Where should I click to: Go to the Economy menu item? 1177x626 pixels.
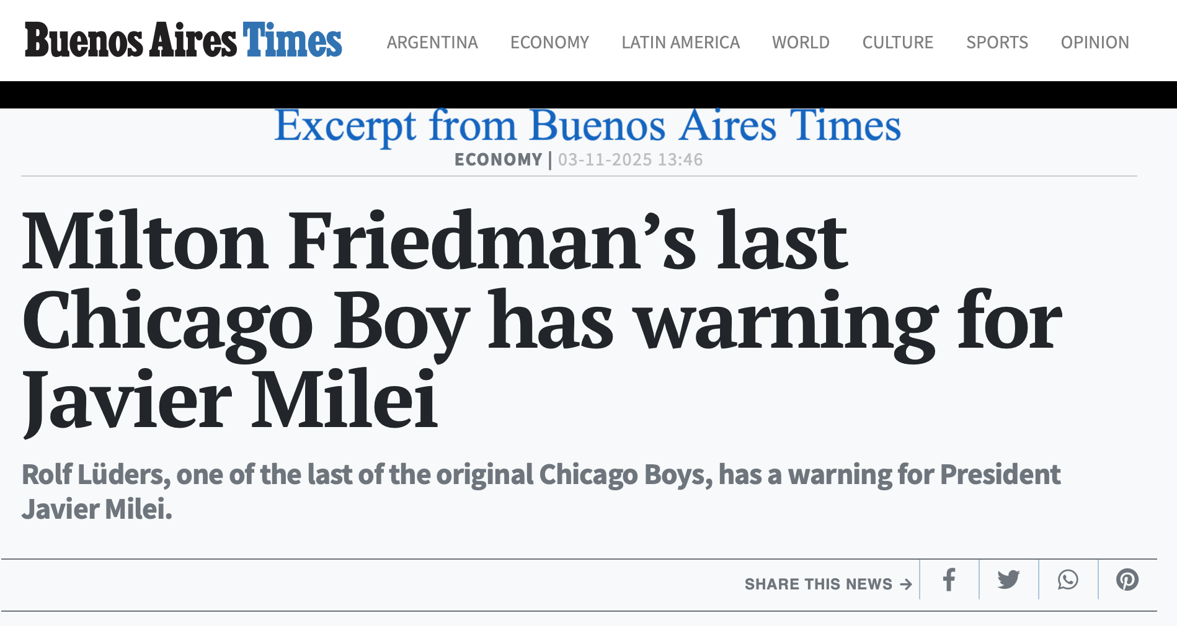click(549, 42)
